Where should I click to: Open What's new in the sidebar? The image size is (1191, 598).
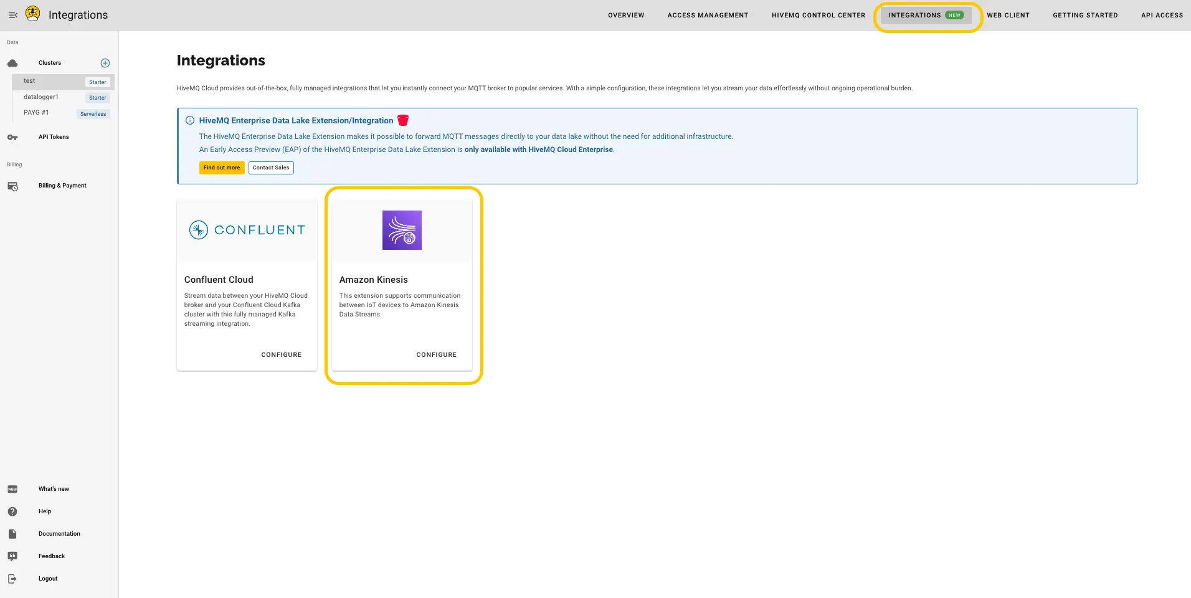pyautogui.click(x=54, y=489)
